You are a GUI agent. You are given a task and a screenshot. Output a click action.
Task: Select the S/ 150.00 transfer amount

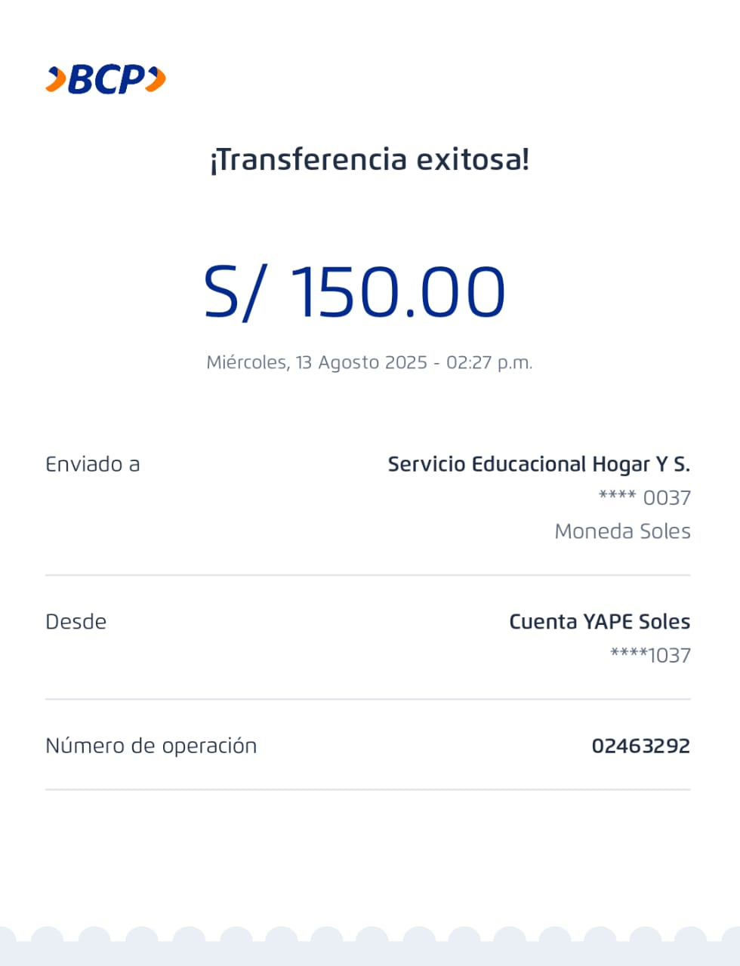click(x=354, y=293)
